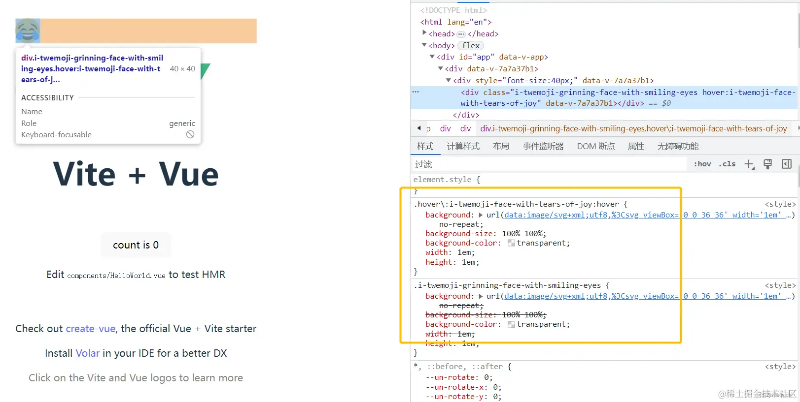Click the background-size: 100% 100% hover declaration
Viewport: 800px width, 402px height.
coord(486,234)
